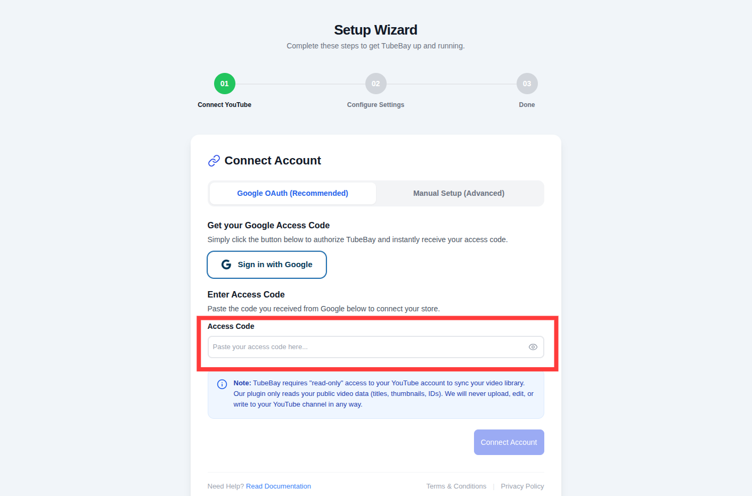Click the Access Code field label

(x=231, y=326)
